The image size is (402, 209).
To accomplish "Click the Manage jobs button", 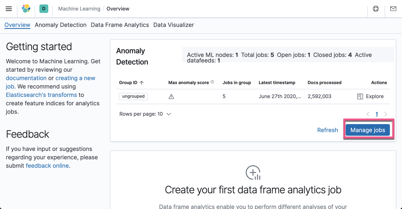I will tap(367, 130).
